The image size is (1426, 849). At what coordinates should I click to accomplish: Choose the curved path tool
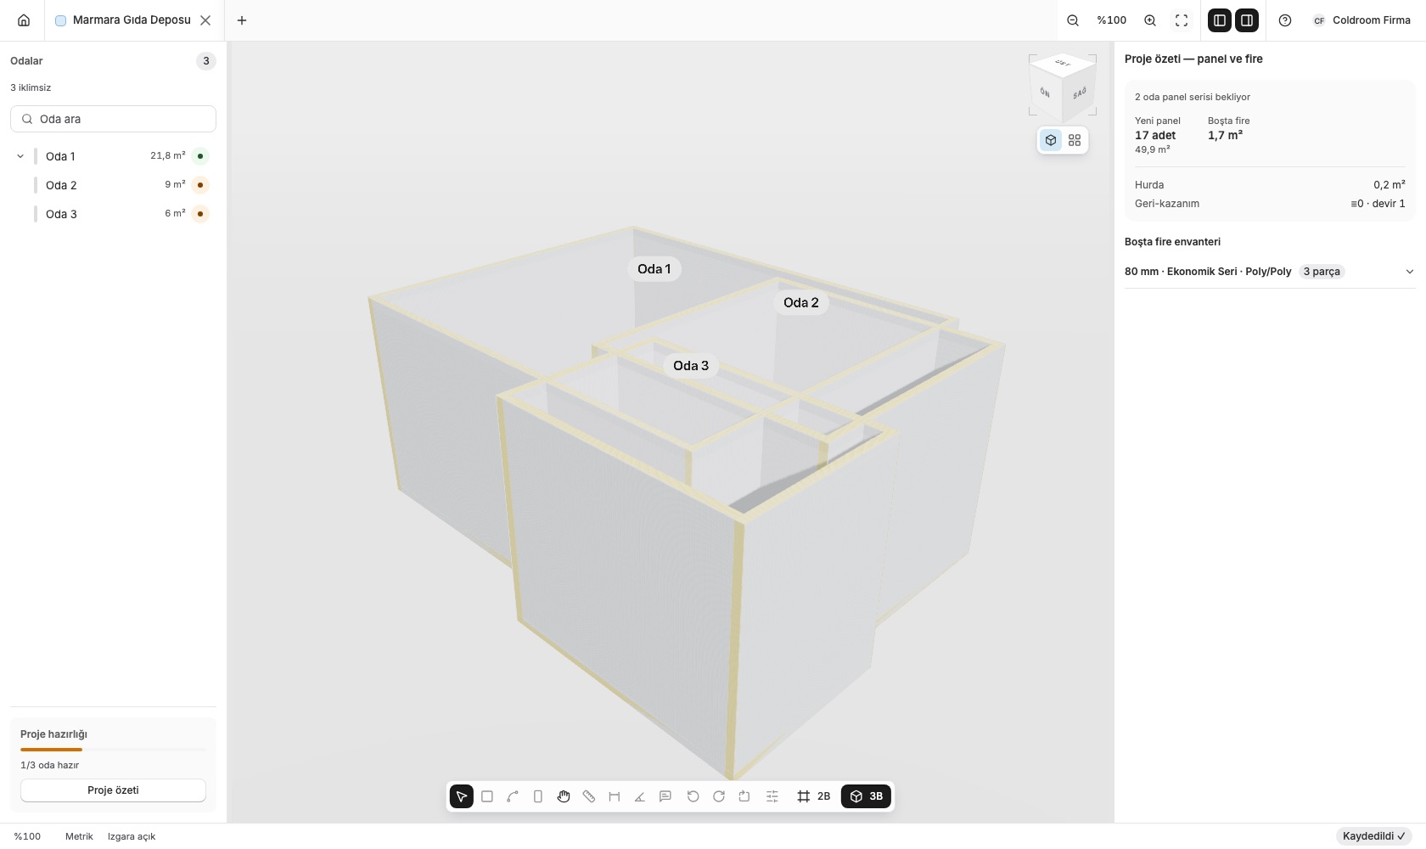click(x=513, y=796)
